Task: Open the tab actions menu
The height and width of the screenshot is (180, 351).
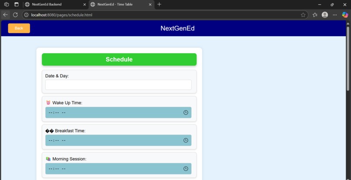Action: coord(17,4)
